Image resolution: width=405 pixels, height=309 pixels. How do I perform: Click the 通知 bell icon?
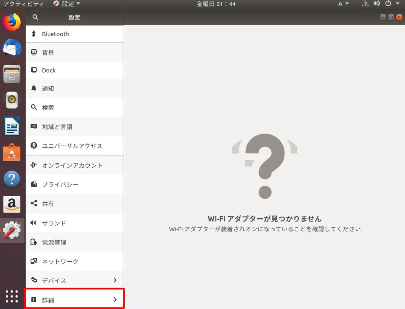[x=34, y=88]
